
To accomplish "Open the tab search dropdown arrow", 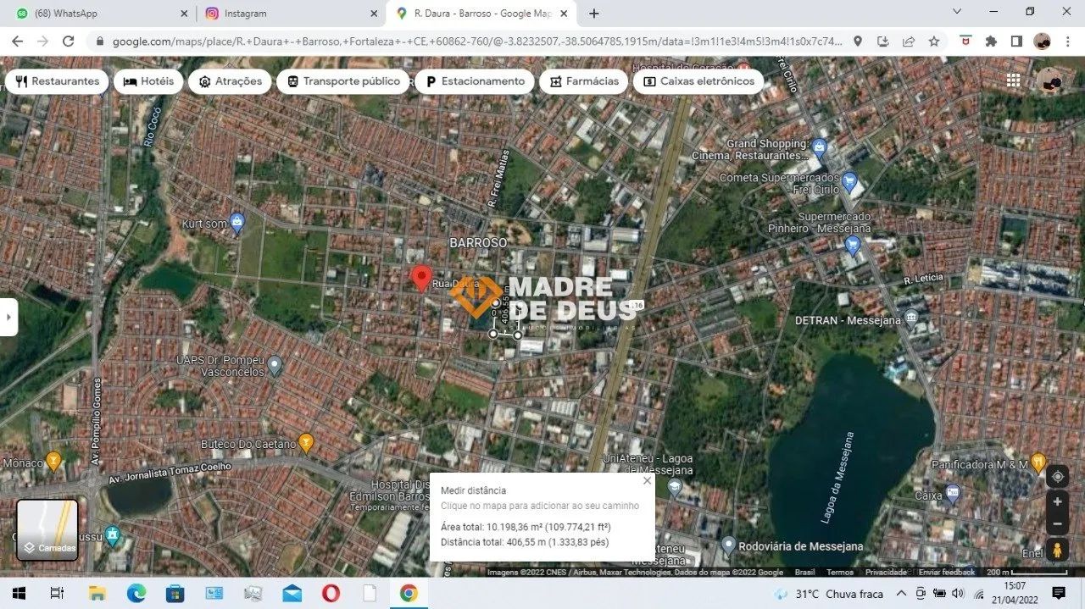I will pyautogui.click(x=957, y=12).
